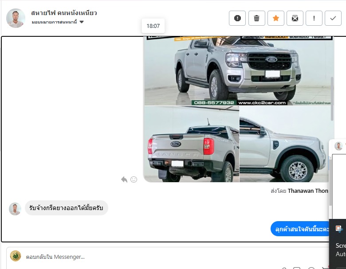The image size is (346, 269).
Task: Mark conversation done with checkmark
Action: (x=333, y=18)
